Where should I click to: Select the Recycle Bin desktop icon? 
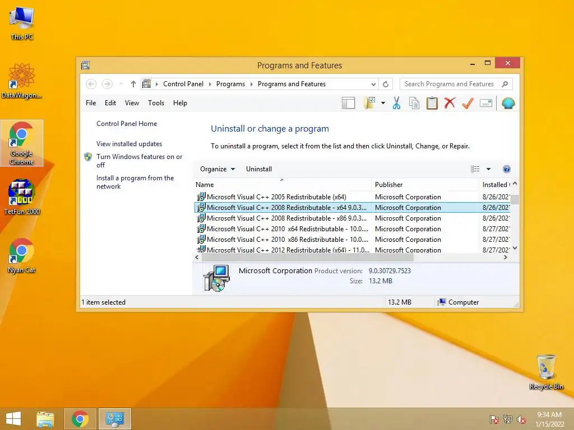546,372
